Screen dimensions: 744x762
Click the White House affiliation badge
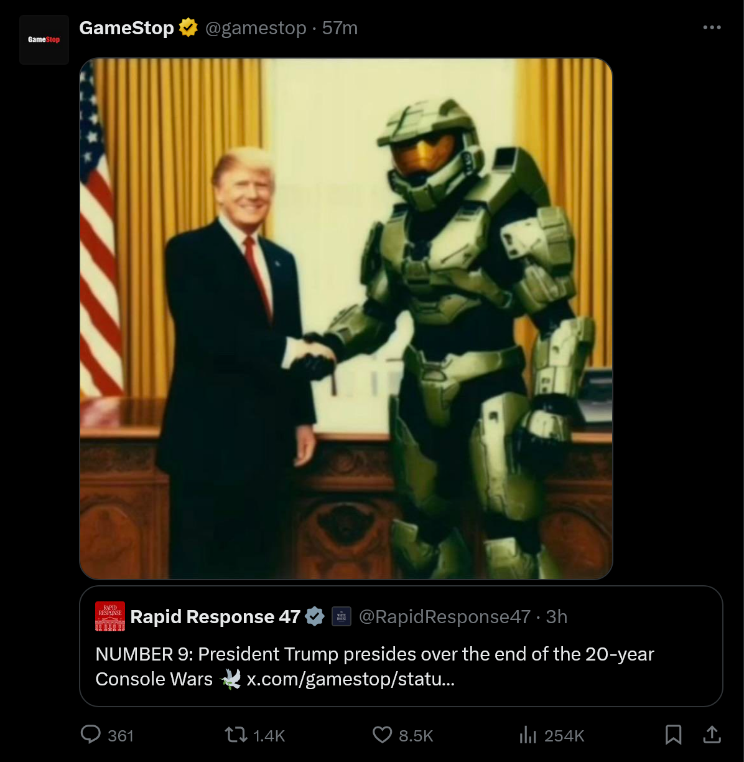coord(342,616)
